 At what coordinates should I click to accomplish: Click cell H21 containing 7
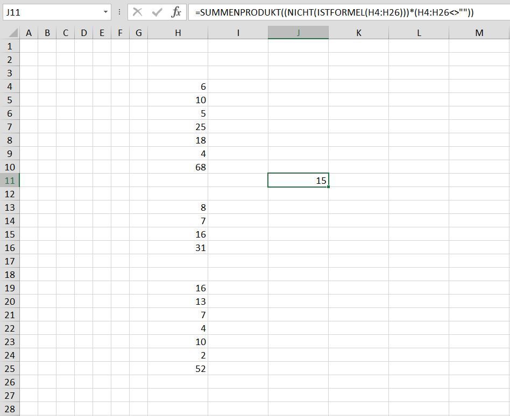178,315
